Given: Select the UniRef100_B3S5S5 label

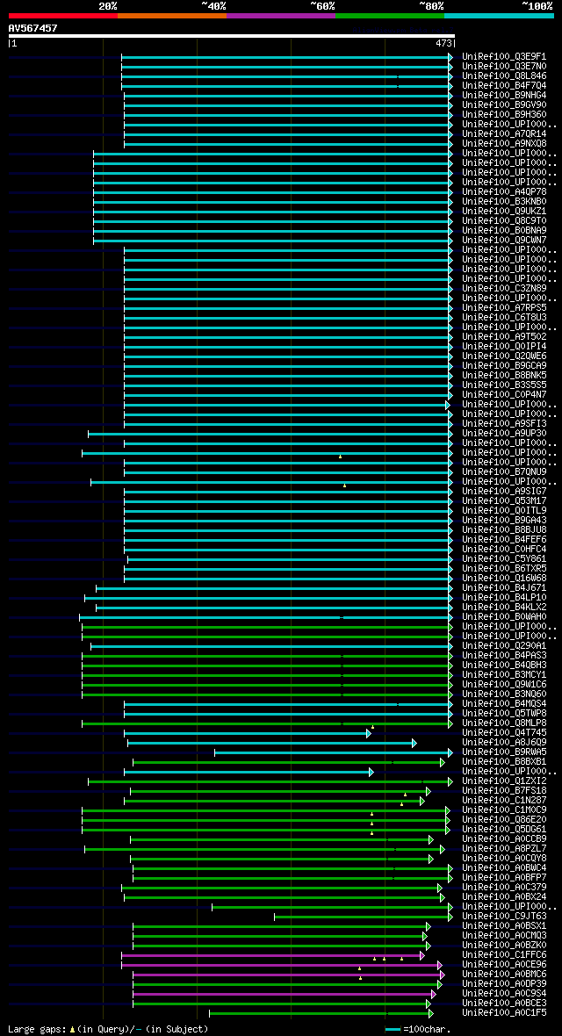Looking at the screenshot, I should [504, 385].
